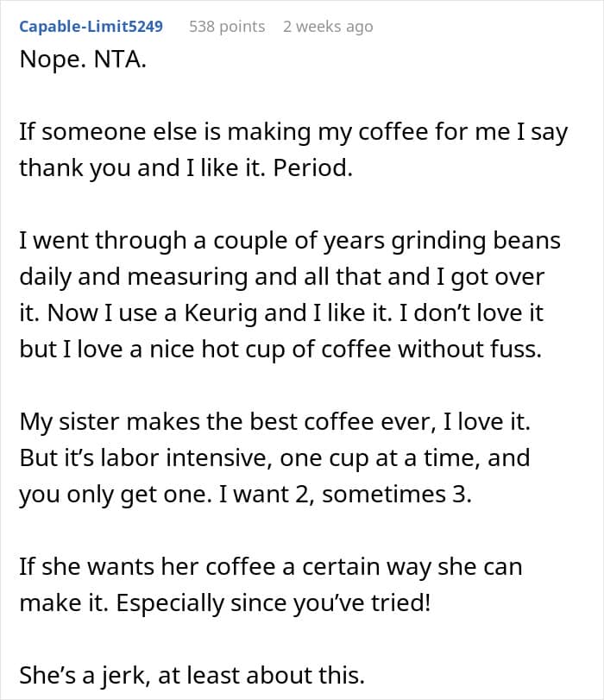Click the closing line 'She's a jerk, at least about this.'
This screenshot has height=700, width=604.
[x=192, y=676]
